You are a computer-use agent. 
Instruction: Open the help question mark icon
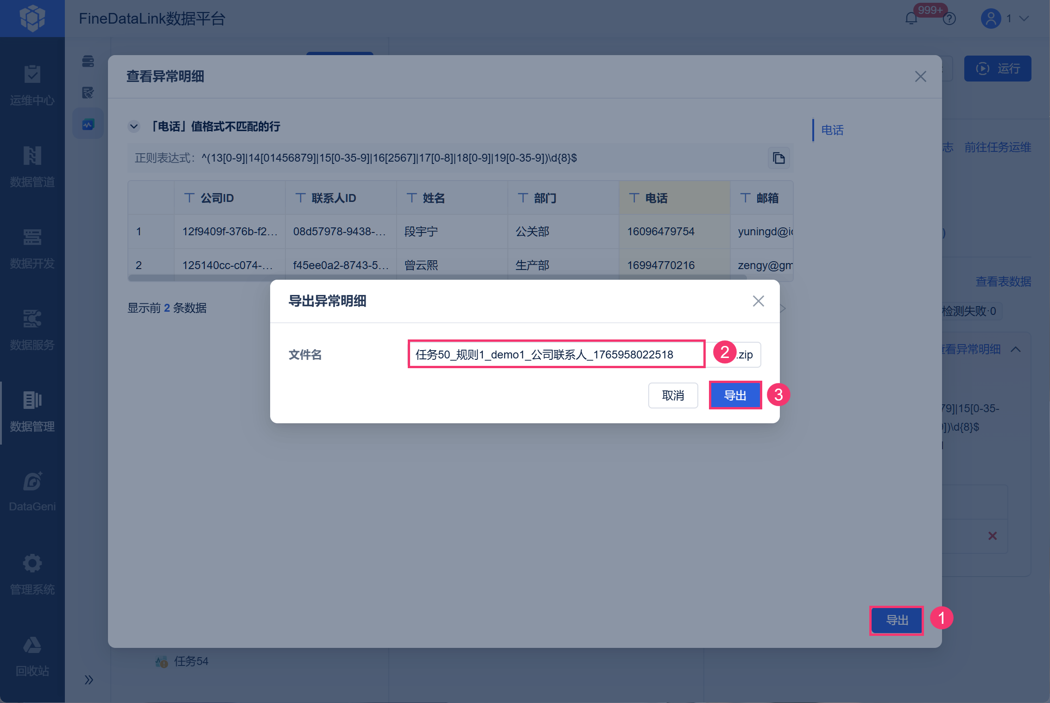pos(949,19)
